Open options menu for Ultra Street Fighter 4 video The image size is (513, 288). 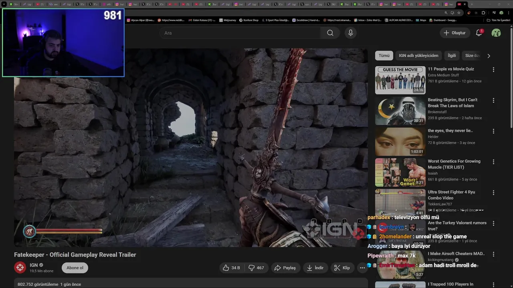click(493, 193)
